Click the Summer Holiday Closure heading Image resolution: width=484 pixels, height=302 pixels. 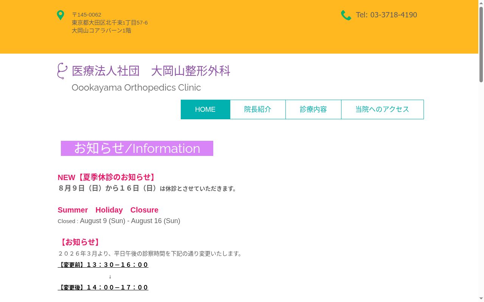click(108, 210)
